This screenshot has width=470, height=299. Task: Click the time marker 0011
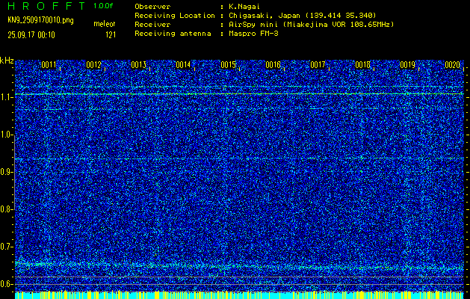click(x=49, y=65)
